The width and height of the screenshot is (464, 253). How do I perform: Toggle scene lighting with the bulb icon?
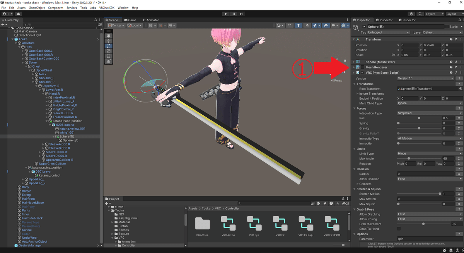coord(299,25)
